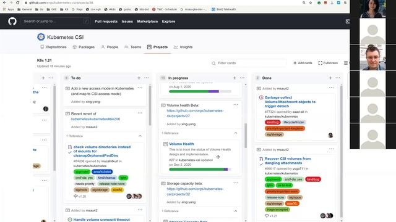The width and height of the screenshot is (396, 222).
Task: Open In progress column menu dots
Action: click(242, 78)
